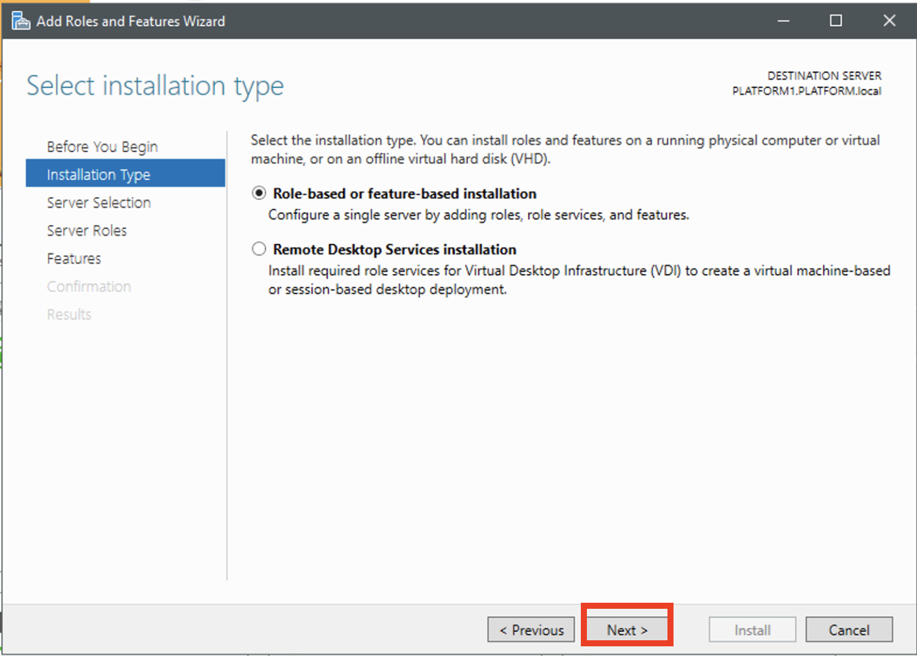Image resolution: width=917 pixels, height=656 pixels.
Task: Cancel the wizard
Action: pyautogui.click(x=849, y=630)
